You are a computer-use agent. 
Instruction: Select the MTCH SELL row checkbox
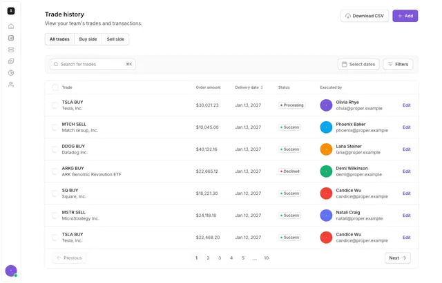click(55, 127)
